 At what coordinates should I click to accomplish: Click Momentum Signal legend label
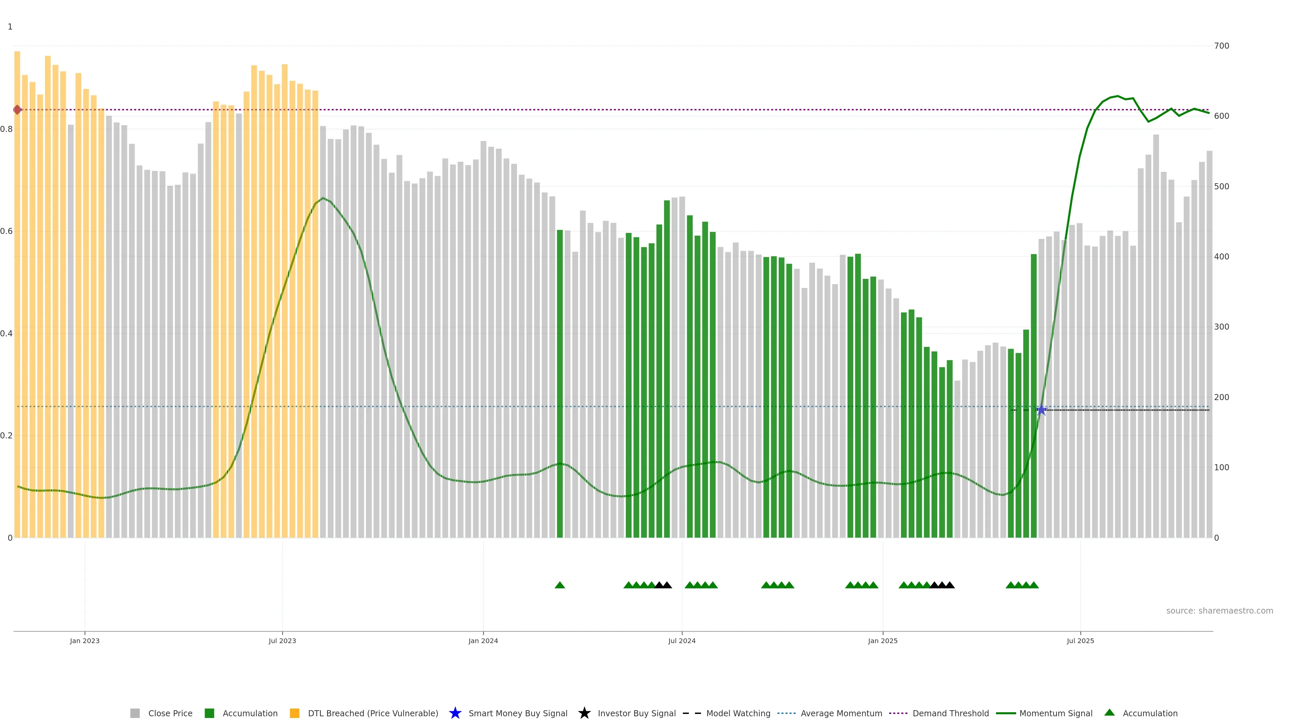[x=1055, y=713]
